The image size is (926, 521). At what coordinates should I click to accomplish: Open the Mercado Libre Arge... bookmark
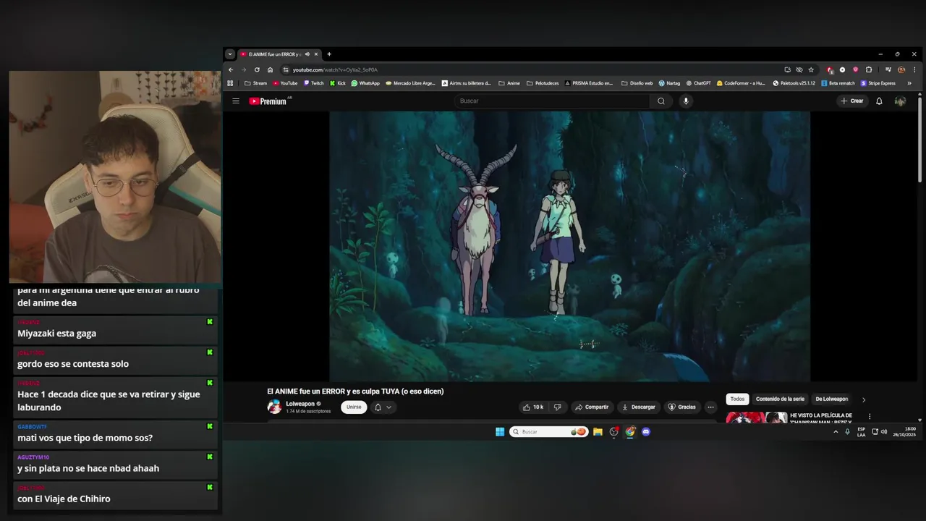coord(411,83)
